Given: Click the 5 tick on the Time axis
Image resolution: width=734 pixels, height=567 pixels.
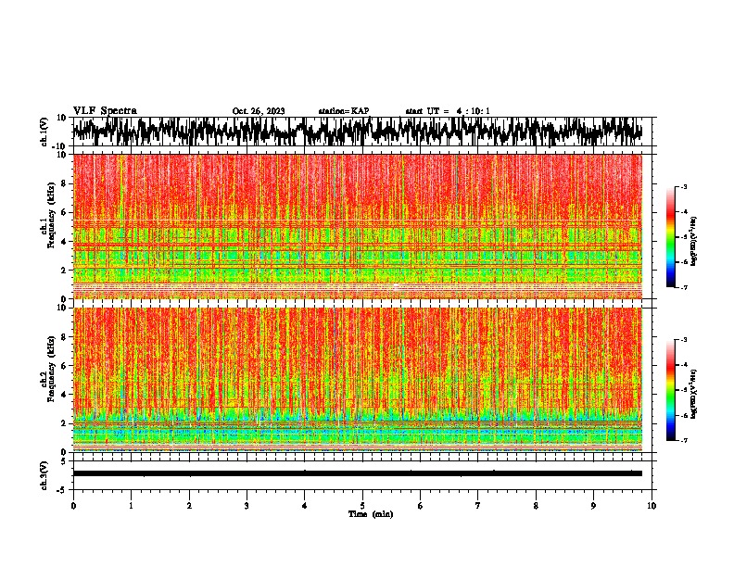Looking at the screenshot, I should pos(362,506).
